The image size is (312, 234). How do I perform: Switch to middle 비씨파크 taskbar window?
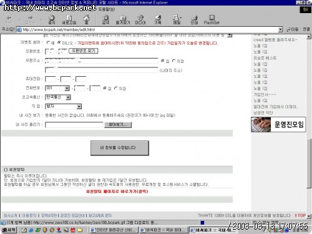[x=163, y=230]
